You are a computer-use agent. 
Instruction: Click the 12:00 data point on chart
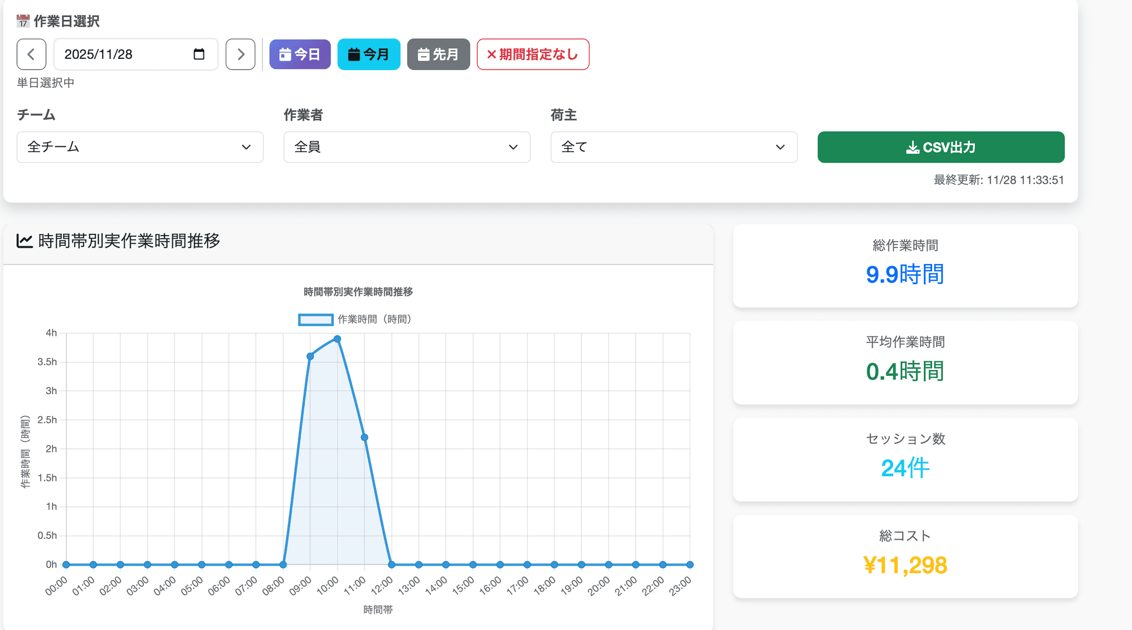point(391,565)
